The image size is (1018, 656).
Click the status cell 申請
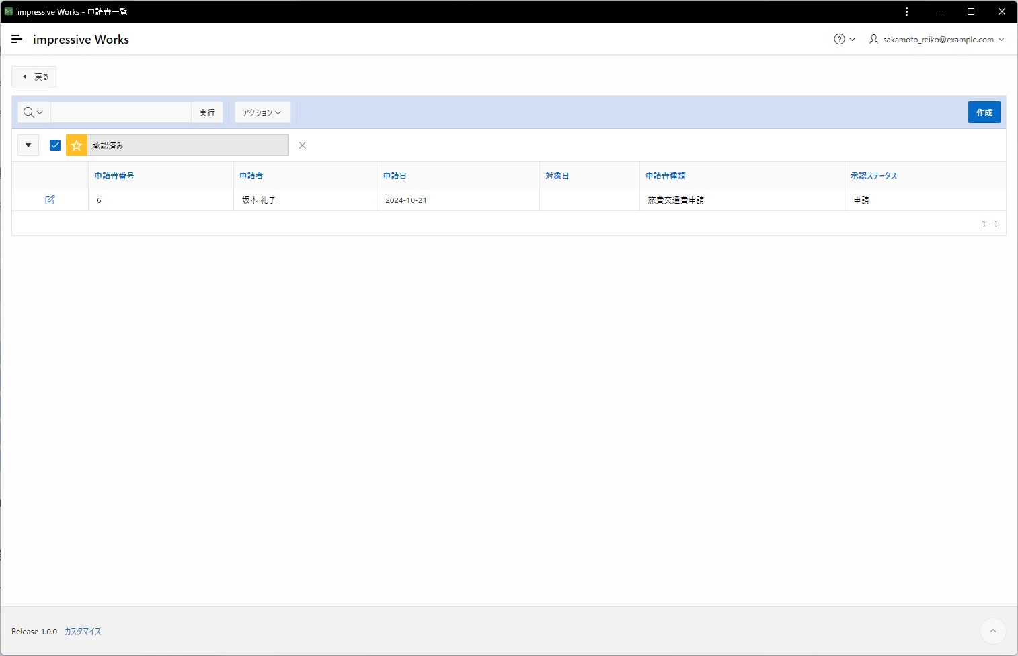click(861, 200)
